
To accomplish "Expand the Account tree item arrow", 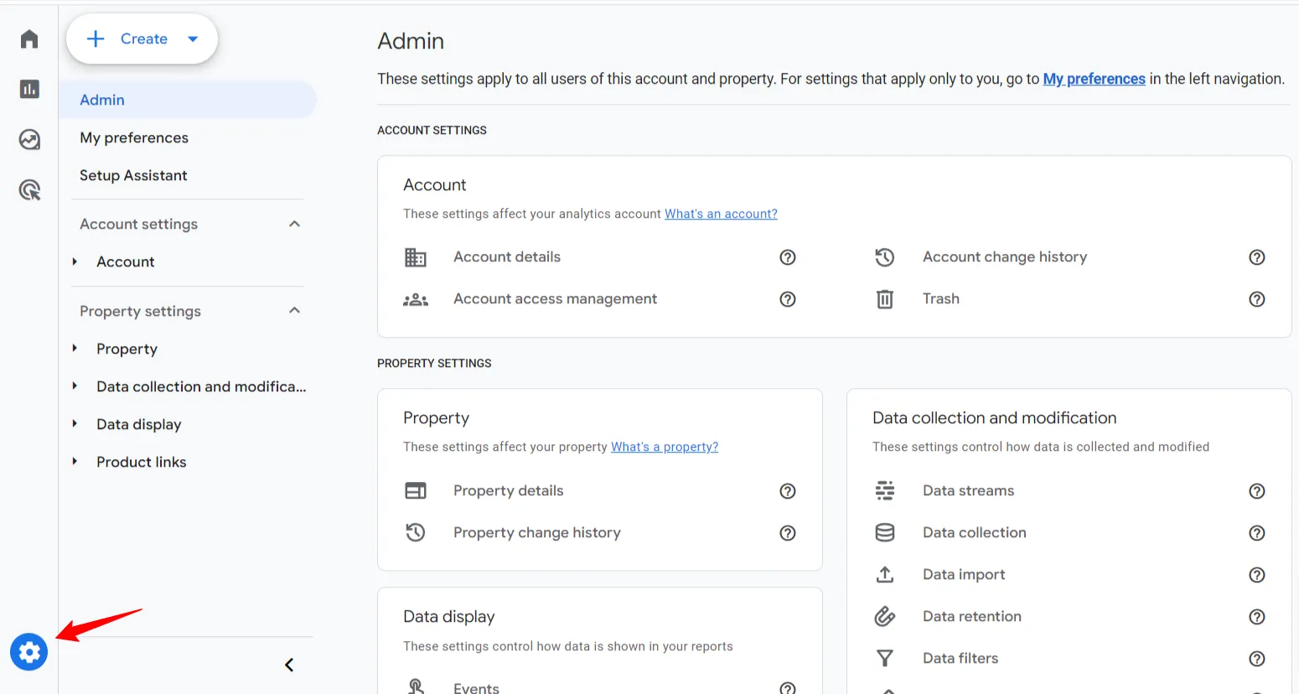I will 75,262.
